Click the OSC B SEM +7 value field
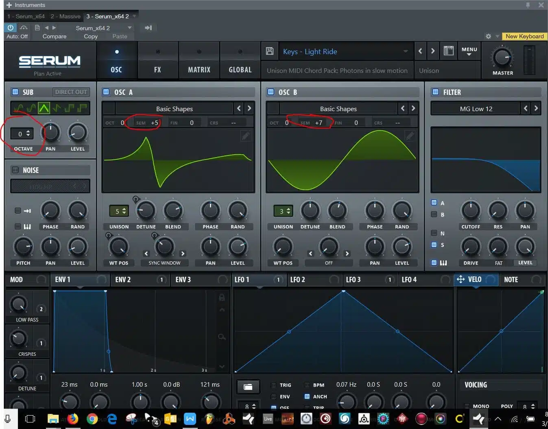This screenshot has height=429, width=548. [x=312, y=123]
